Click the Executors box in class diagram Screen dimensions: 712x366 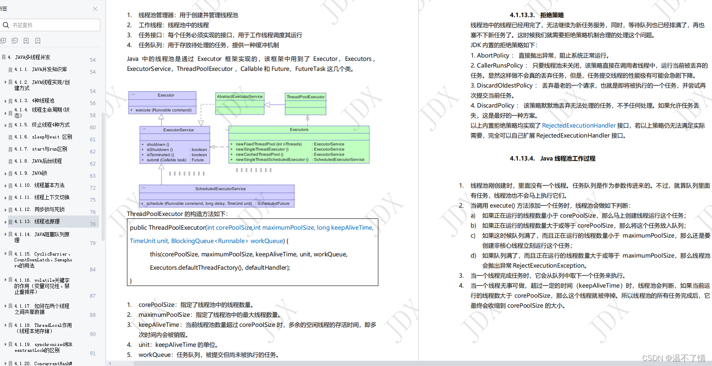[299, 144]
